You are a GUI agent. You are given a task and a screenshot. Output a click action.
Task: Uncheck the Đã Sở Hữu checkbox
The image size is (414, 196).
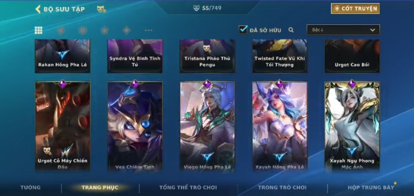243,29
